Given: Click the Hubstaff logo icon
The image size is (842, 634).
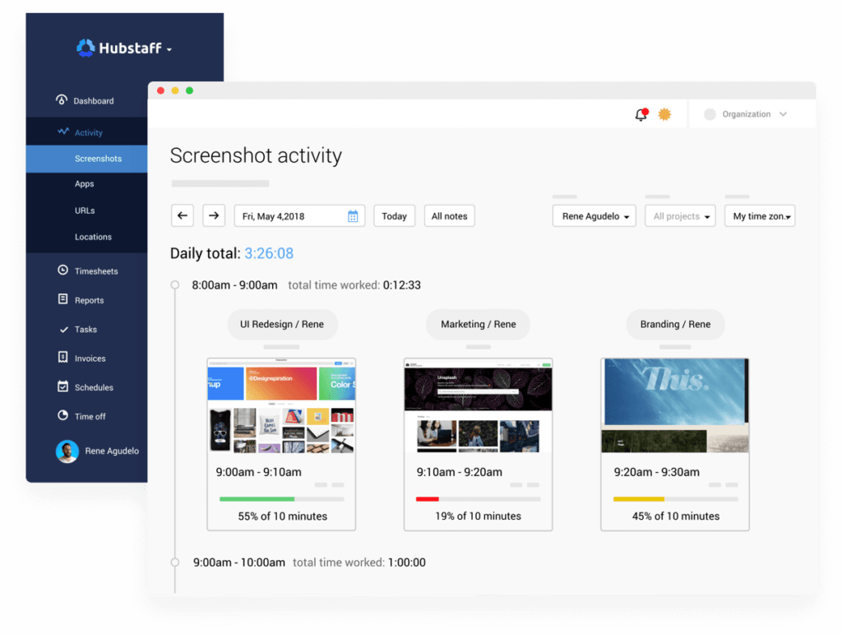Looking at the screenshot, I should click(x=86, y=48).
